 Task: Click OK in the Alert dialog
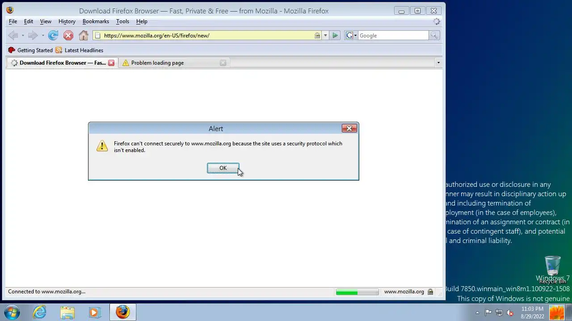(223, 168)
